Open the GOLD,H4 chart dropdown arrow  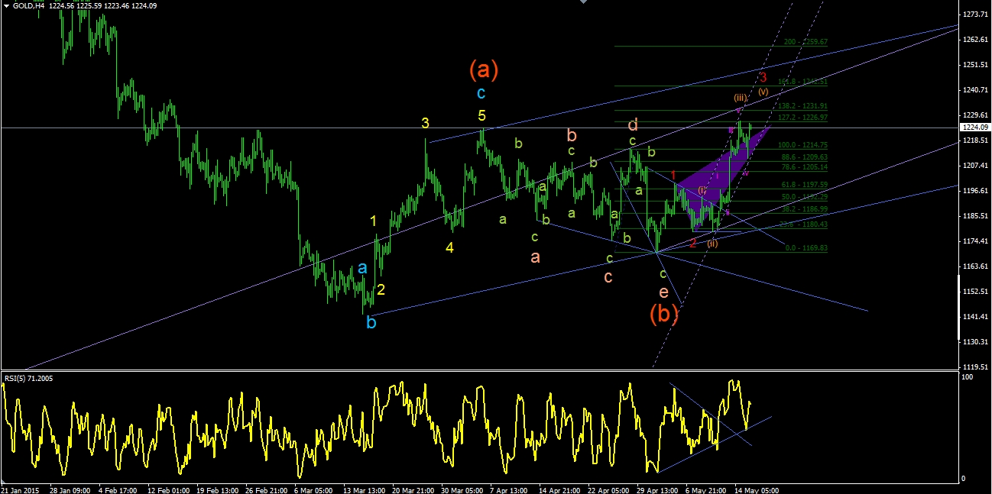coord(5,6)
